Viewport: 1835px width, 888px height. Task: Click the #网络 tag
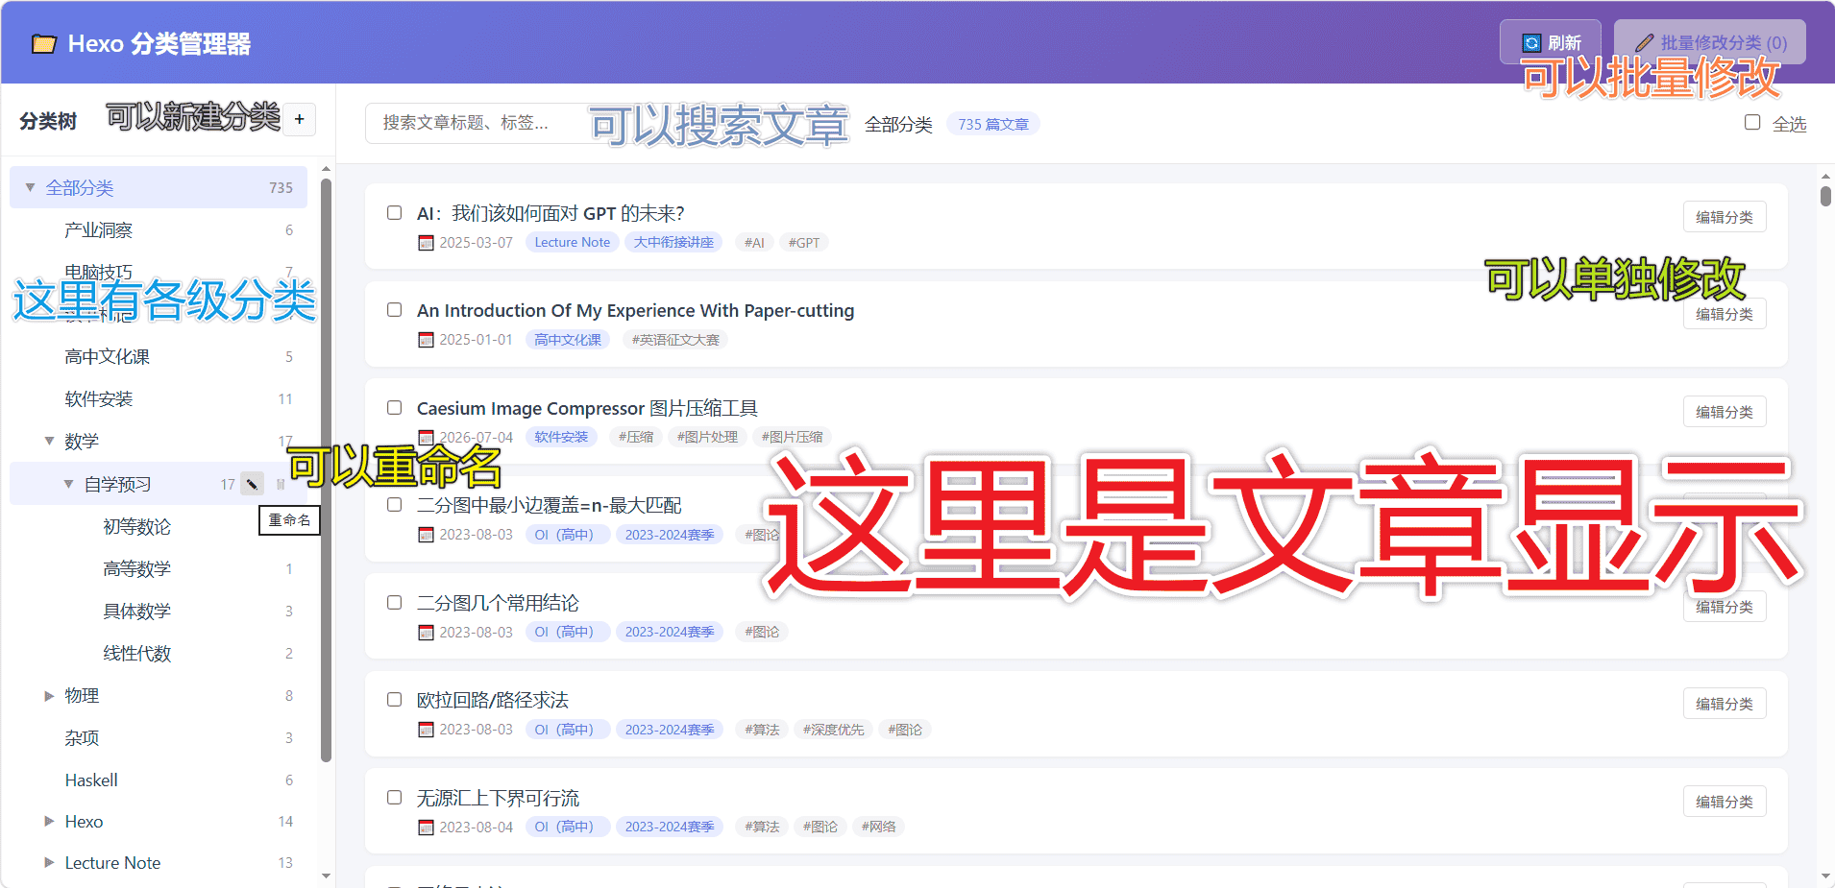click(x=878, y=827)
